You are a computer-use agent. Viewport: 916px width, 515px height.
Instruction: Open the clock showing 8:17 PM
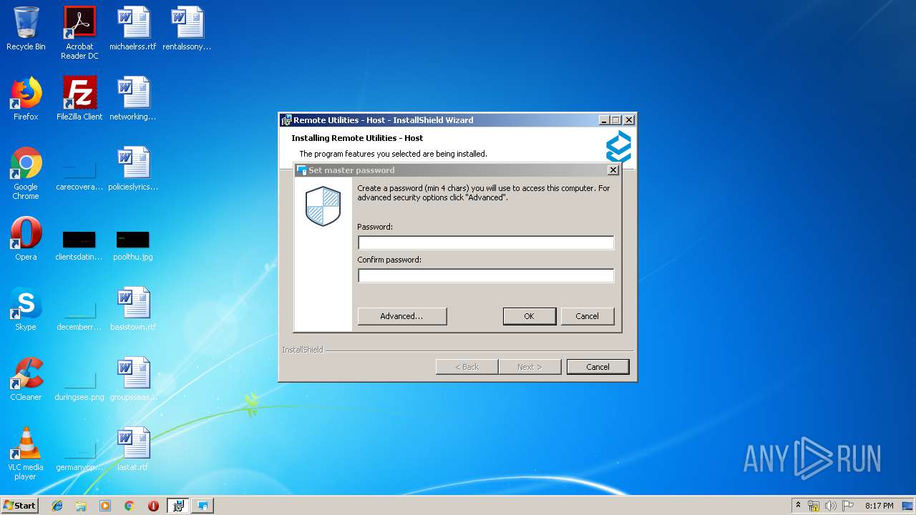[x=879, y=506]
